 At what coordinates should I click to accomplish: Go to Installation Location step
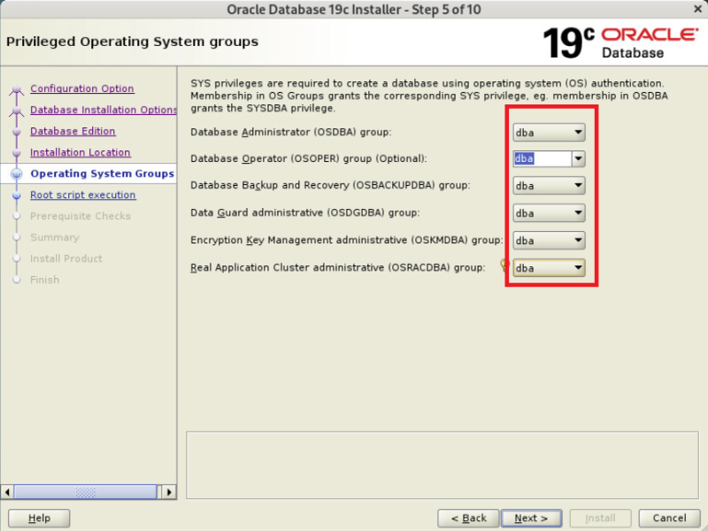click(81, 152)
